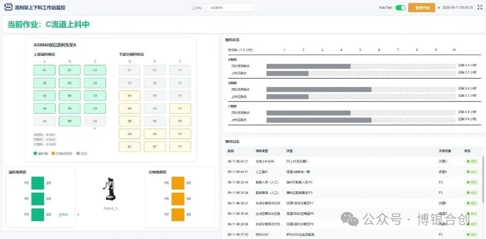Click the AG9840双层流利货架A title

(55, 45)
